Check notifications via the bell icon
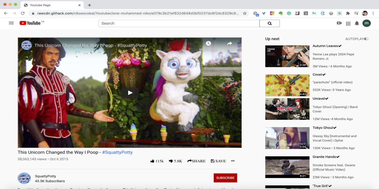The image size is (379, 189). click(x=357, y=23)
